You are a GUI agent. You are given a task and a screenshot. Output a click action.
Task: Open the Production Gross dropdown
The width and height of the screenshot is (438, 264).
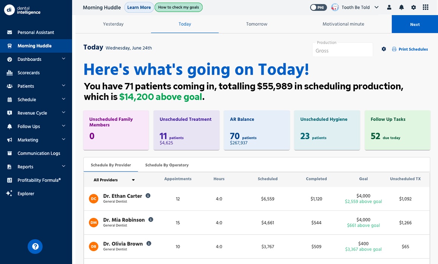(x=342, y=50)
